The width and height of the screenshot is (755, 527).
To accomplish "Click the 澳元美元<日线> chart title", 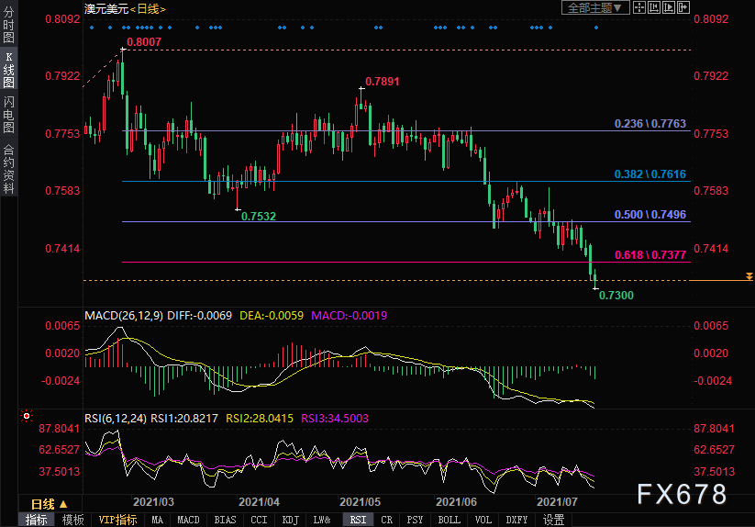I will pos(125,8).
